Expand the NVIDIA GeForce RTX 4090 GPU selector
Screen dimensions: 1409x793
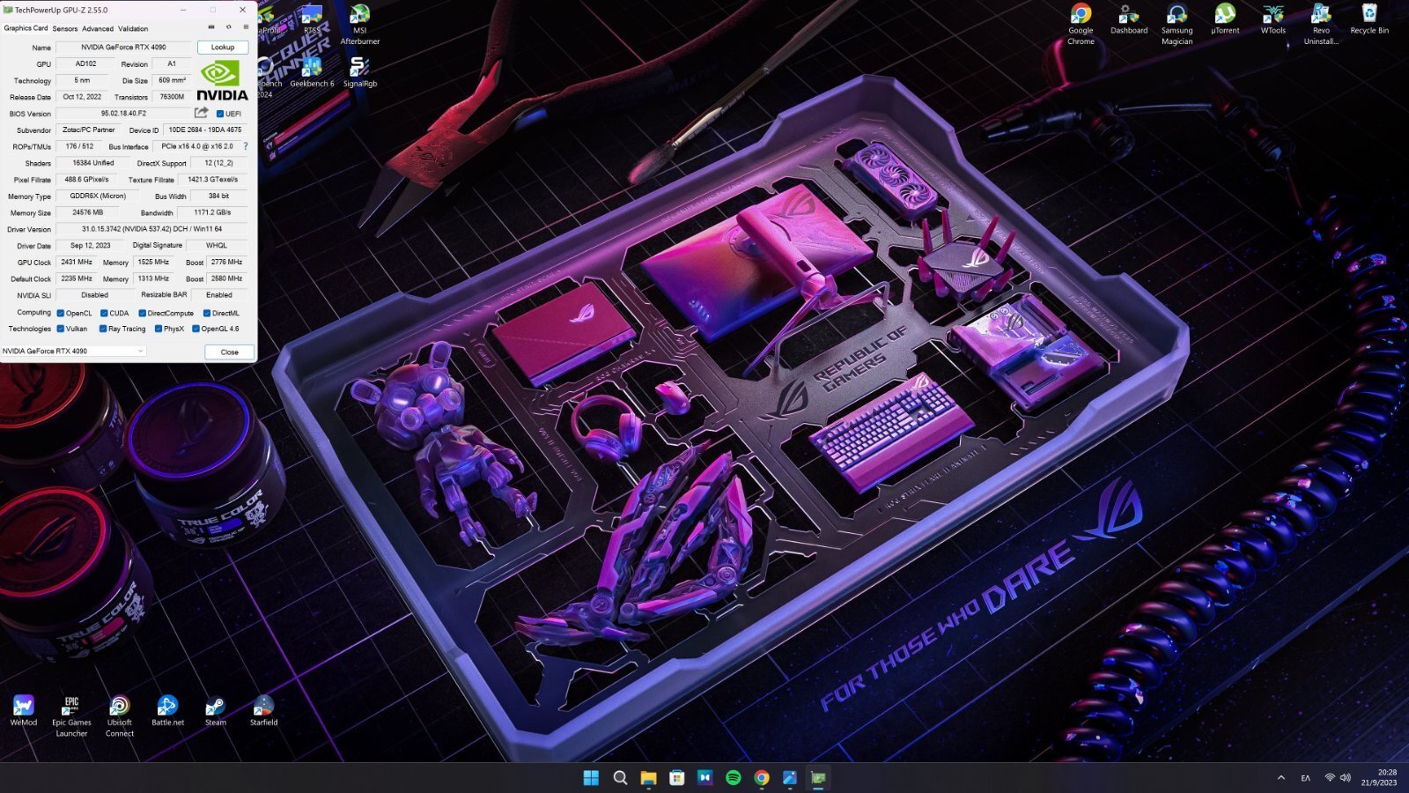pos(73,351)
